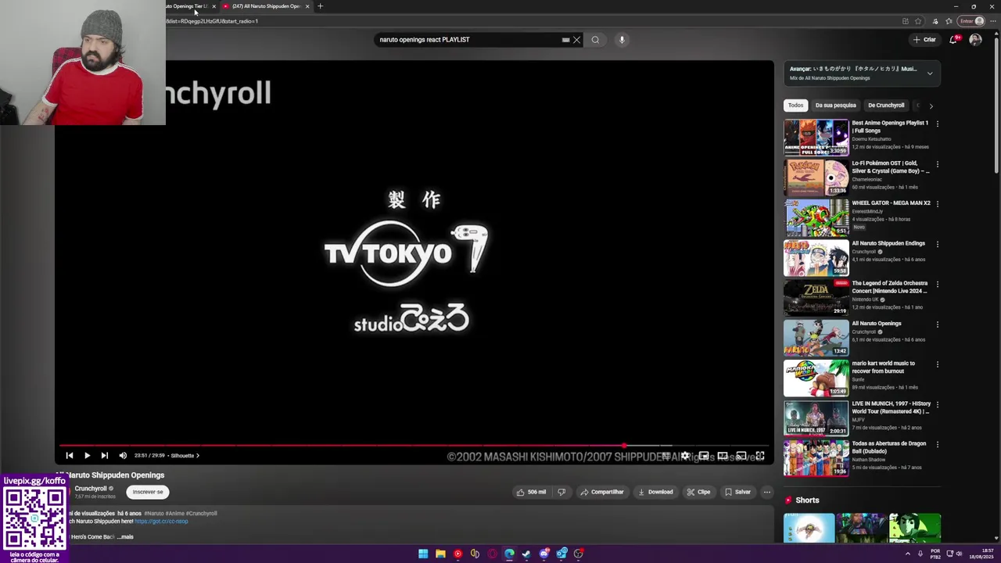Viewport: 1001px width, 563px height.
Task: Open Edge settings and more menu
Action: (992, 21)
